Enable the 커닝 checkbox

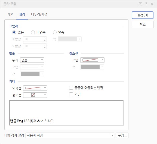coord(71,94)
